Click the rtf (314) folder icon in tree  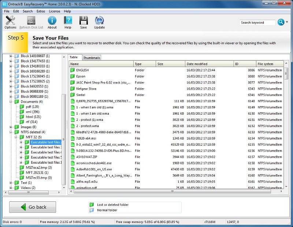tap(22, 122)
